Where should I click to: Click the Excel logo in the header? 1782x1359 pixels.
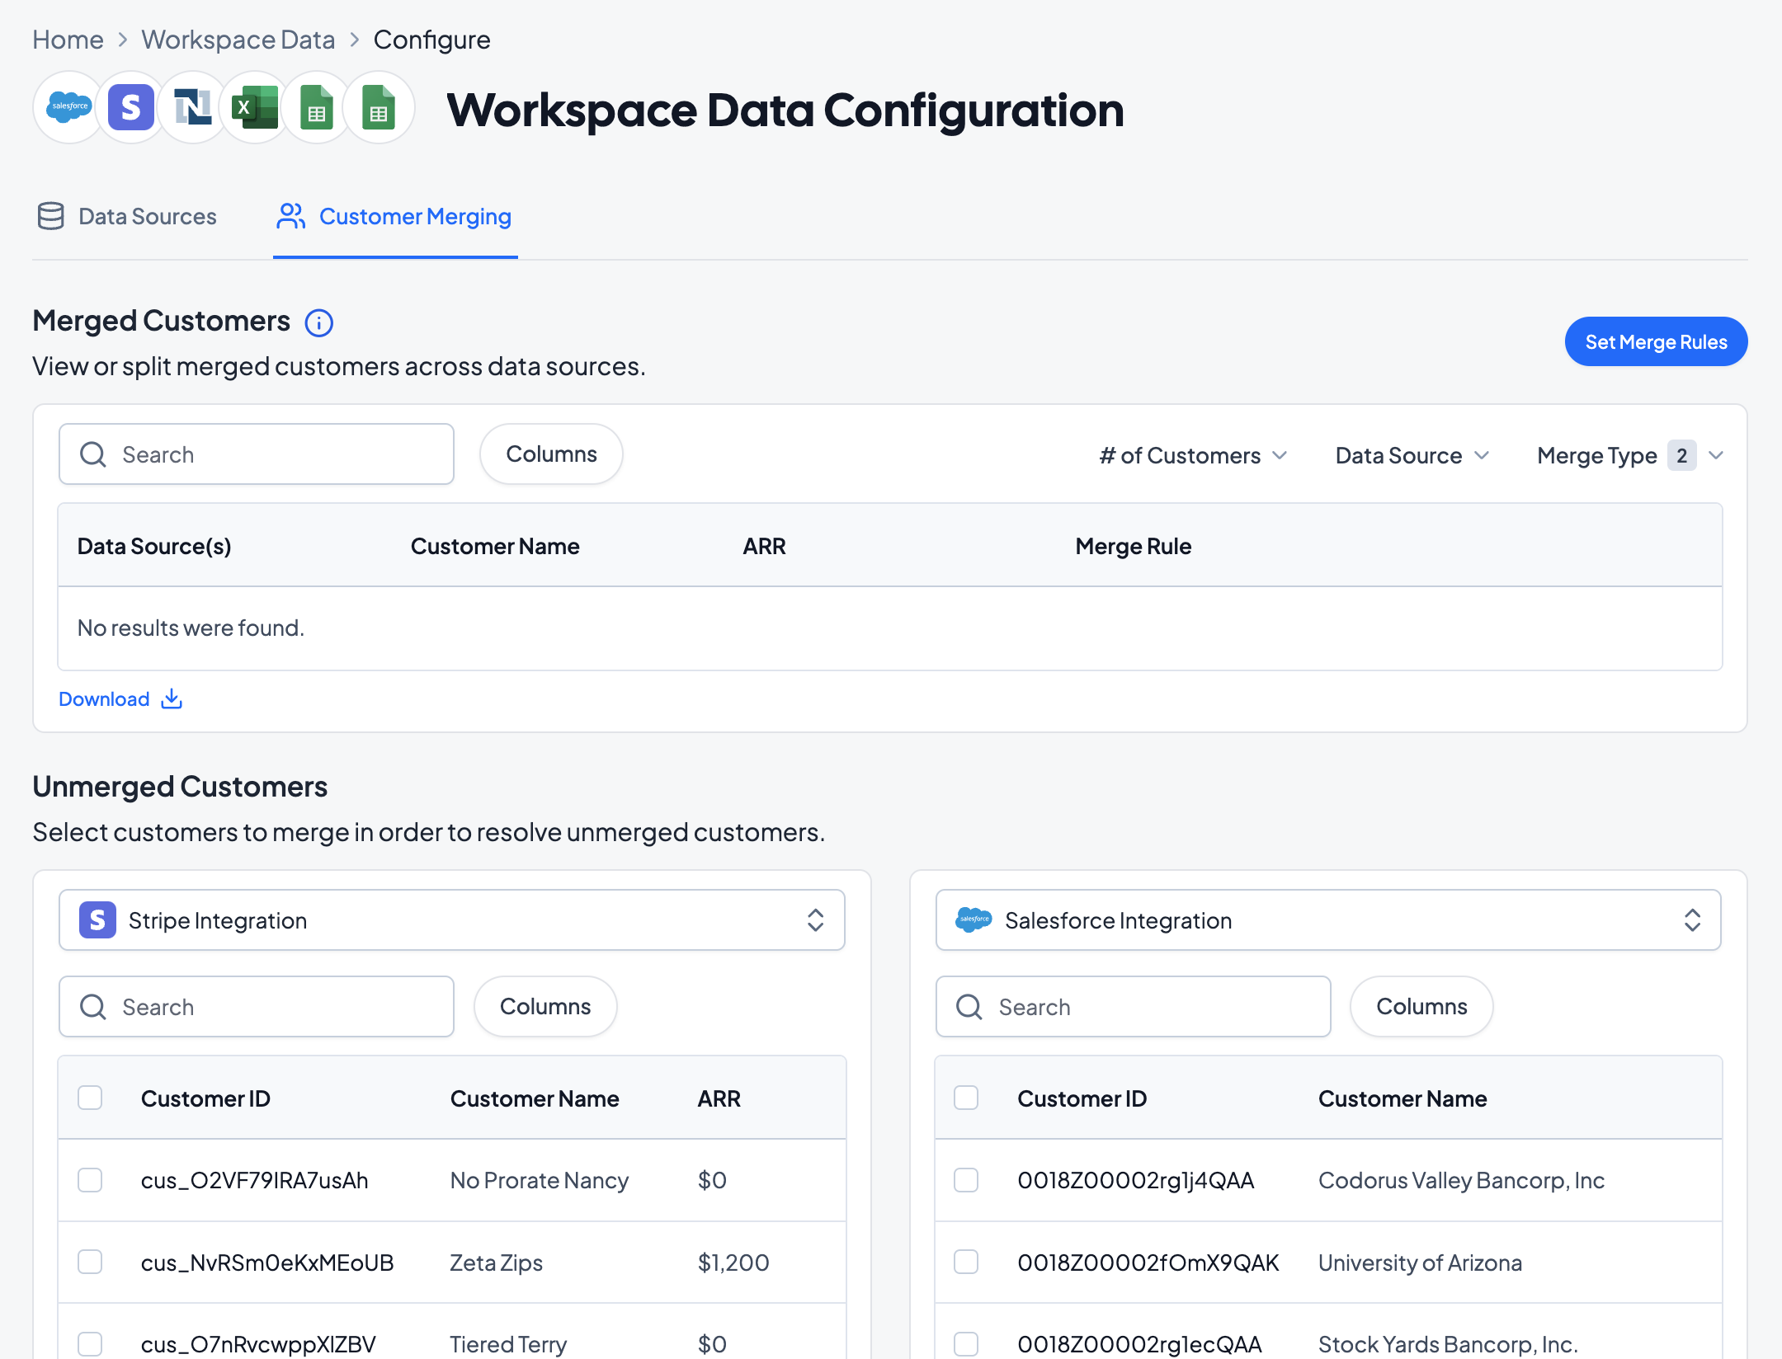coord(254,107)
